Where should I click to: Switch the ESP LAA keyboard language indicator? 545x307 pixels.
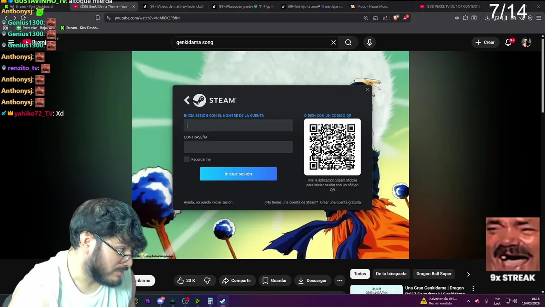pyautogui.click(x=497, y=301)
